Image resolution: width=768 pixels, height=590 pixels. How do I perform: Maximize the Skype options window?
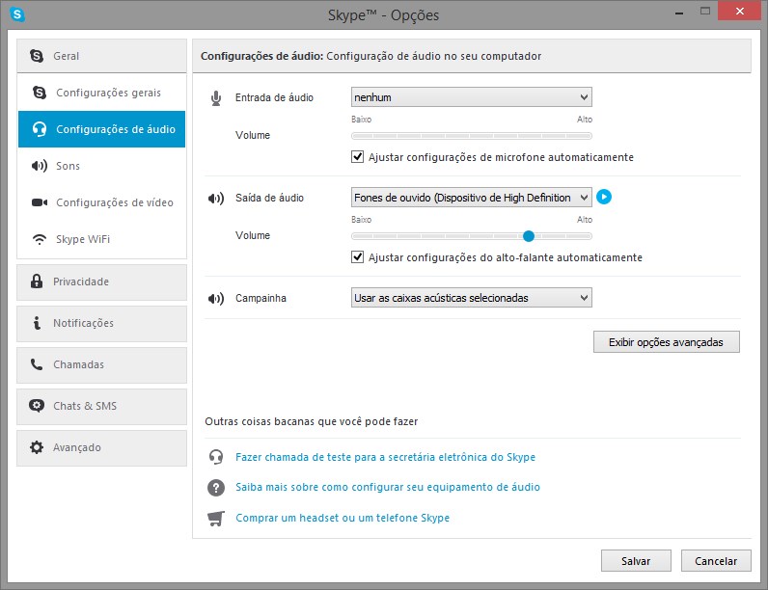click(x=705, y=11)
